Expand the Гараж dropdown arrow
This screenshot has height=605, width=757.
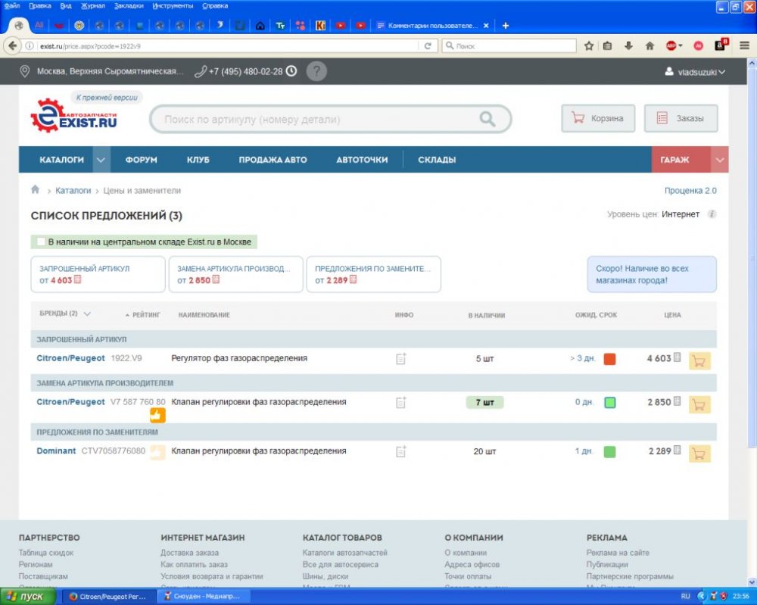[720, 160]
